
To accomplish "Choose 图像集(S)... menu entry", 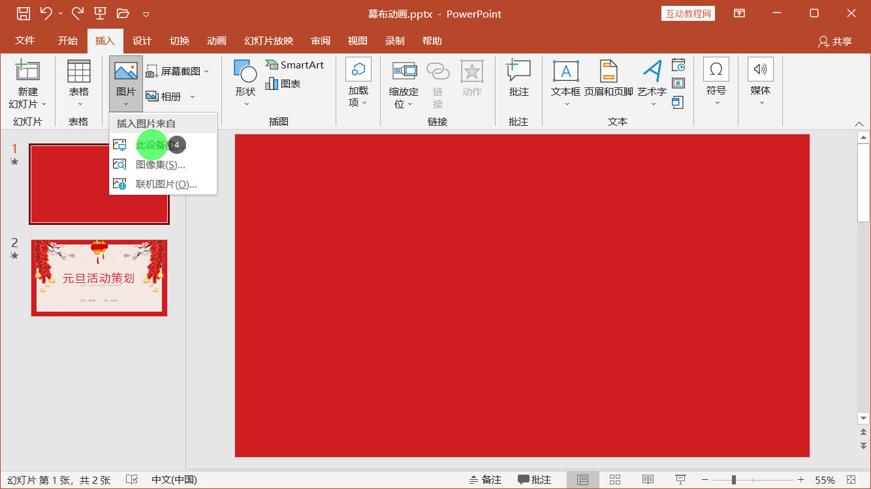I will [x=163, y=164].
